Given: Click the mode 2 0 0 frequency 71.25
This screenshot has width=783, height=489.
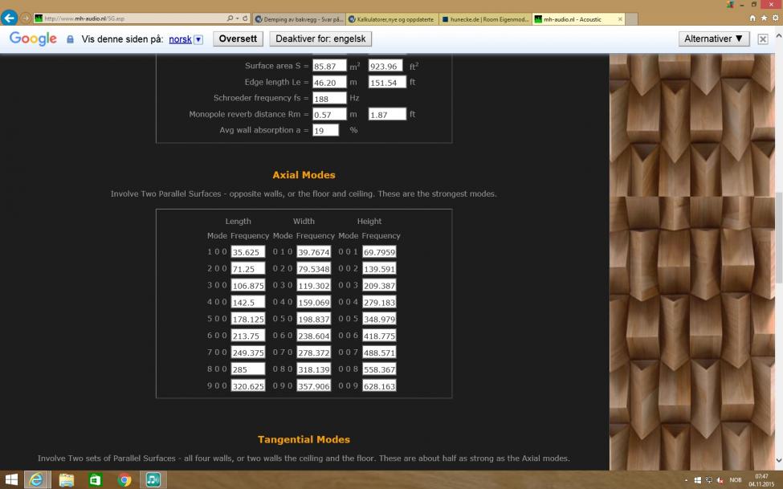Looking at the screenshot, I should 247,269.
